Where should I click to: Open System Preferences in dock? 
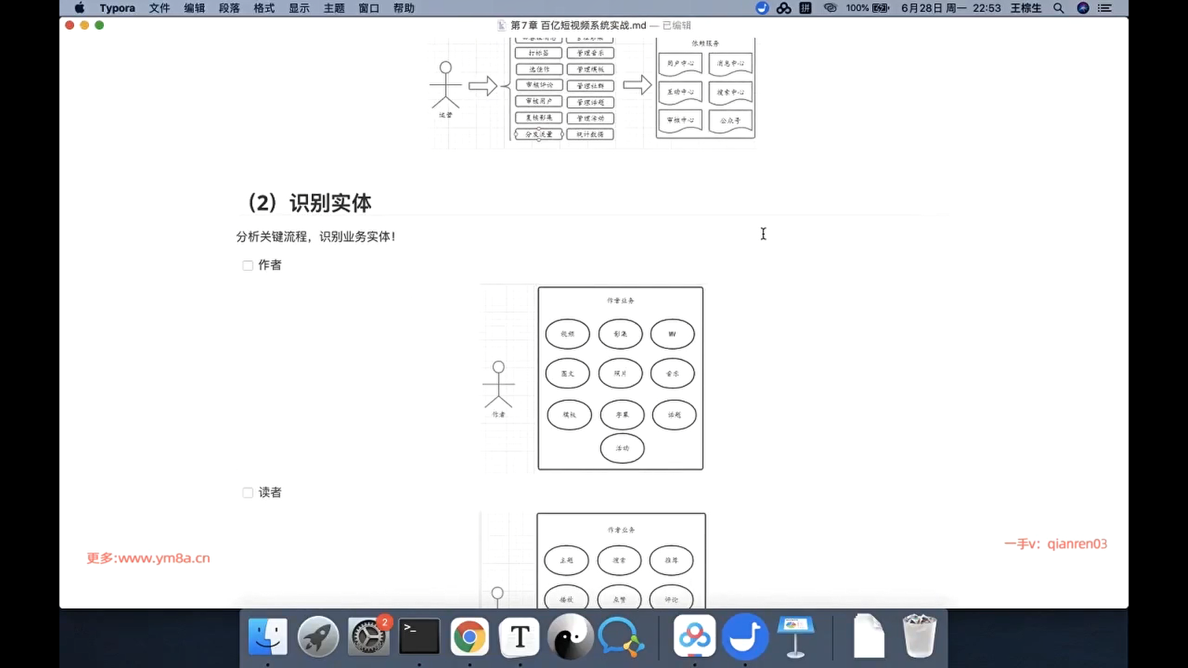(x=369, y=636)
